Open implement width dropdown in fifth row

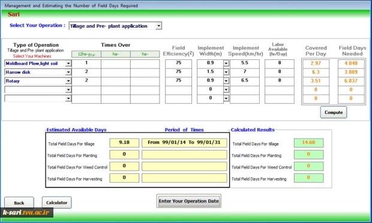[226, 98]
